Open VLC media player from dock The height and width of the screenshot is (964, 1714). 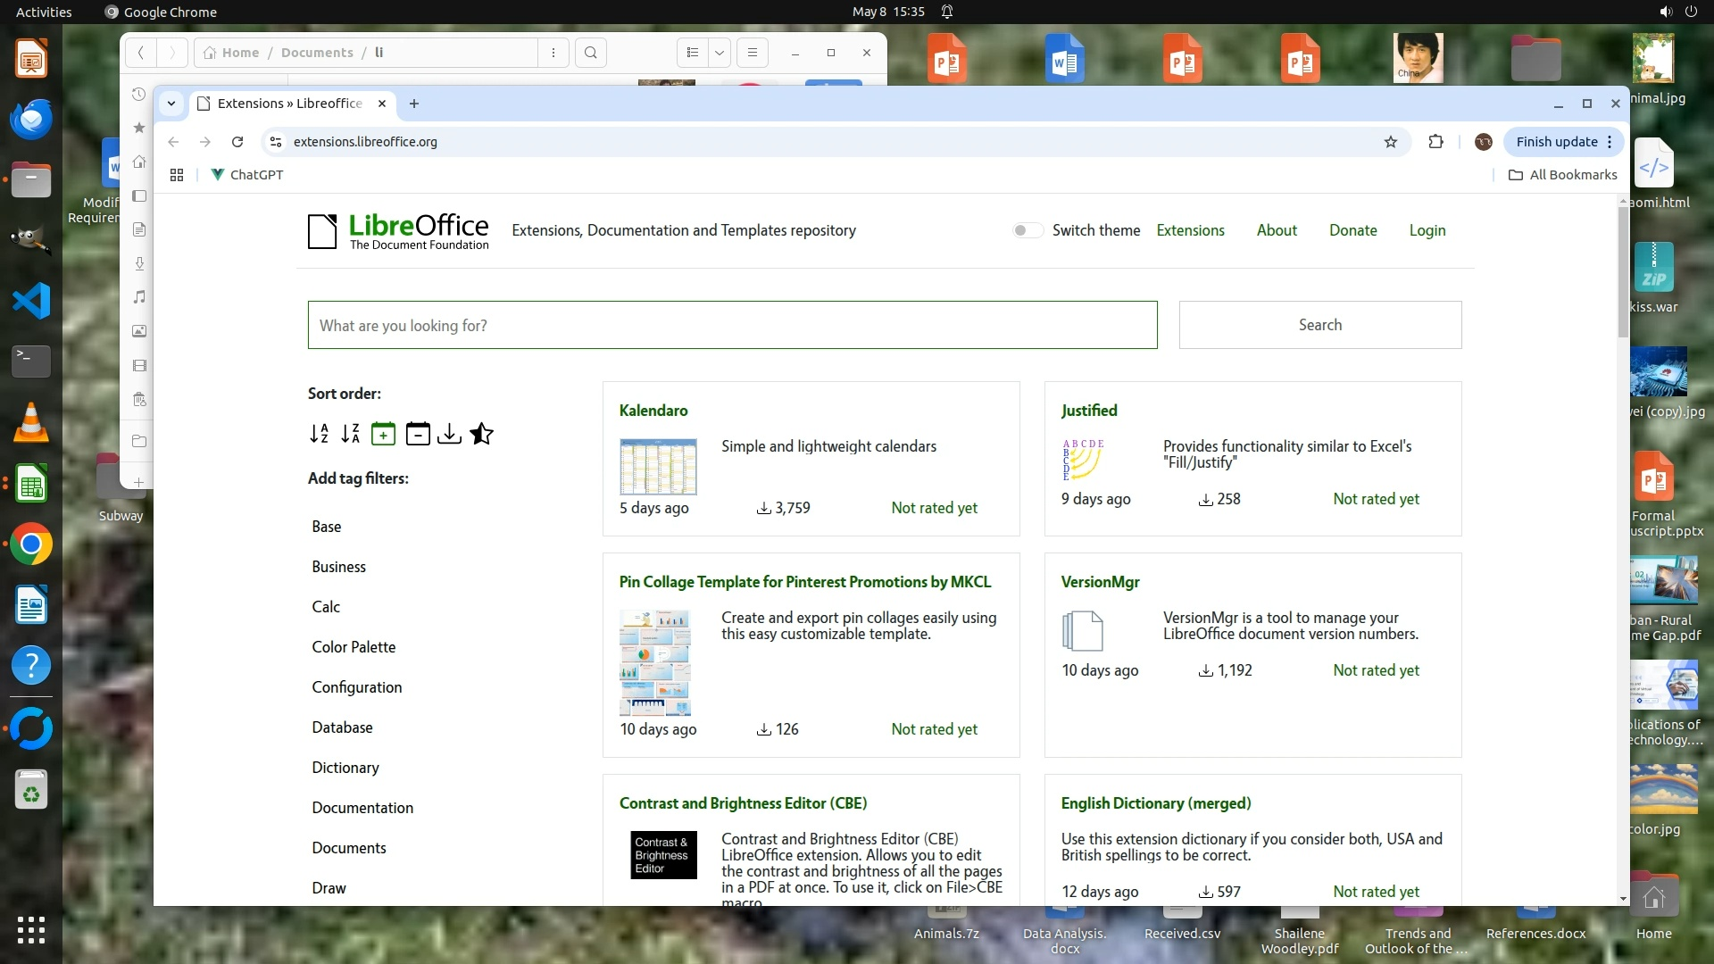click(31, 422)
